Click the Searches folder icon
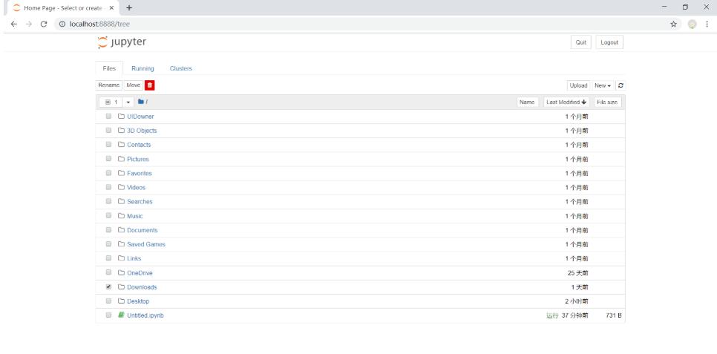Viewport: 717px width, 354px height. 121,201
